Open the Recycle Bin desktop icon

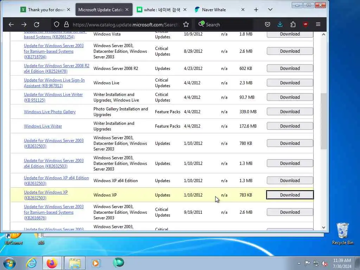click(x=342, y=233)
